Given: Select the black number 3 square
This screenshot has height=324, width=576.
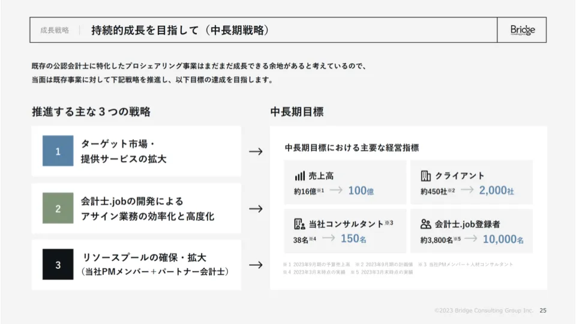Looking at the screenshot, I should click(58, 265).
